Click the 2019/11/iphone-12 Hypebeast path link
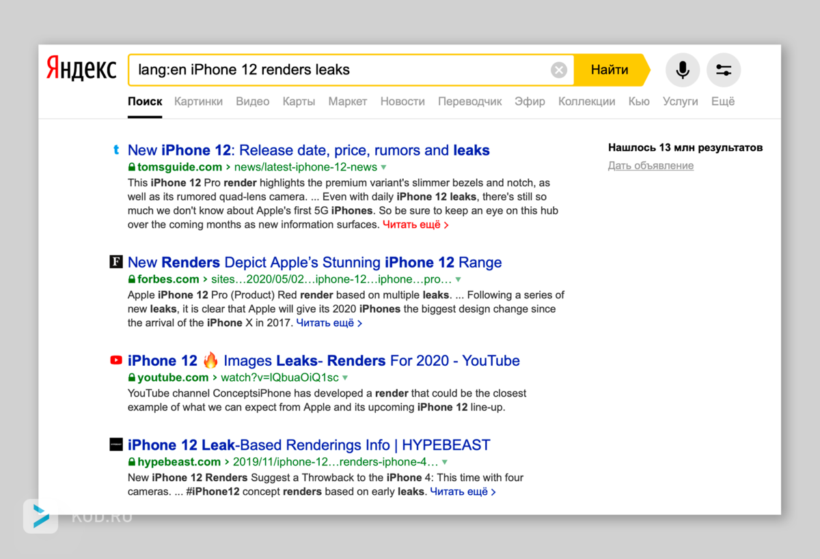This screenshot has width=820, height=559. click(336, 462)
